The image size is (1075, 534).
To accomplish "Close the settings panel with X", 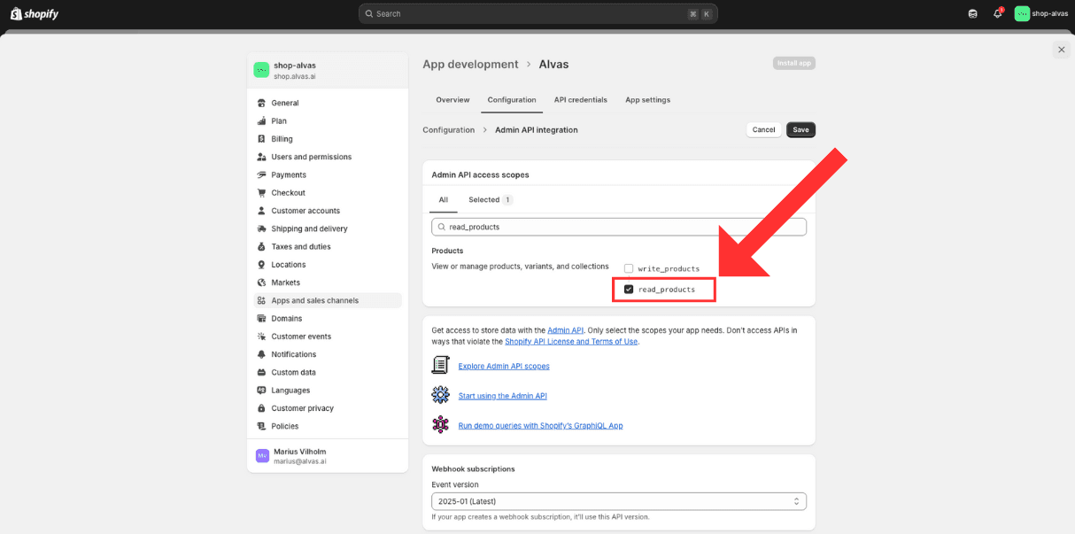I will pyautogui.click(x=1062, y=50).
